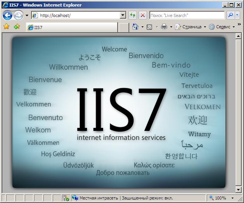Click the scrollbar down arrow

pos(239,189)
